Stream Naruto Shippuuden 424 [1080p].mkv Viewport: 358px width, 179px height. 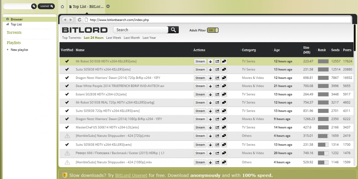point(200,162)
